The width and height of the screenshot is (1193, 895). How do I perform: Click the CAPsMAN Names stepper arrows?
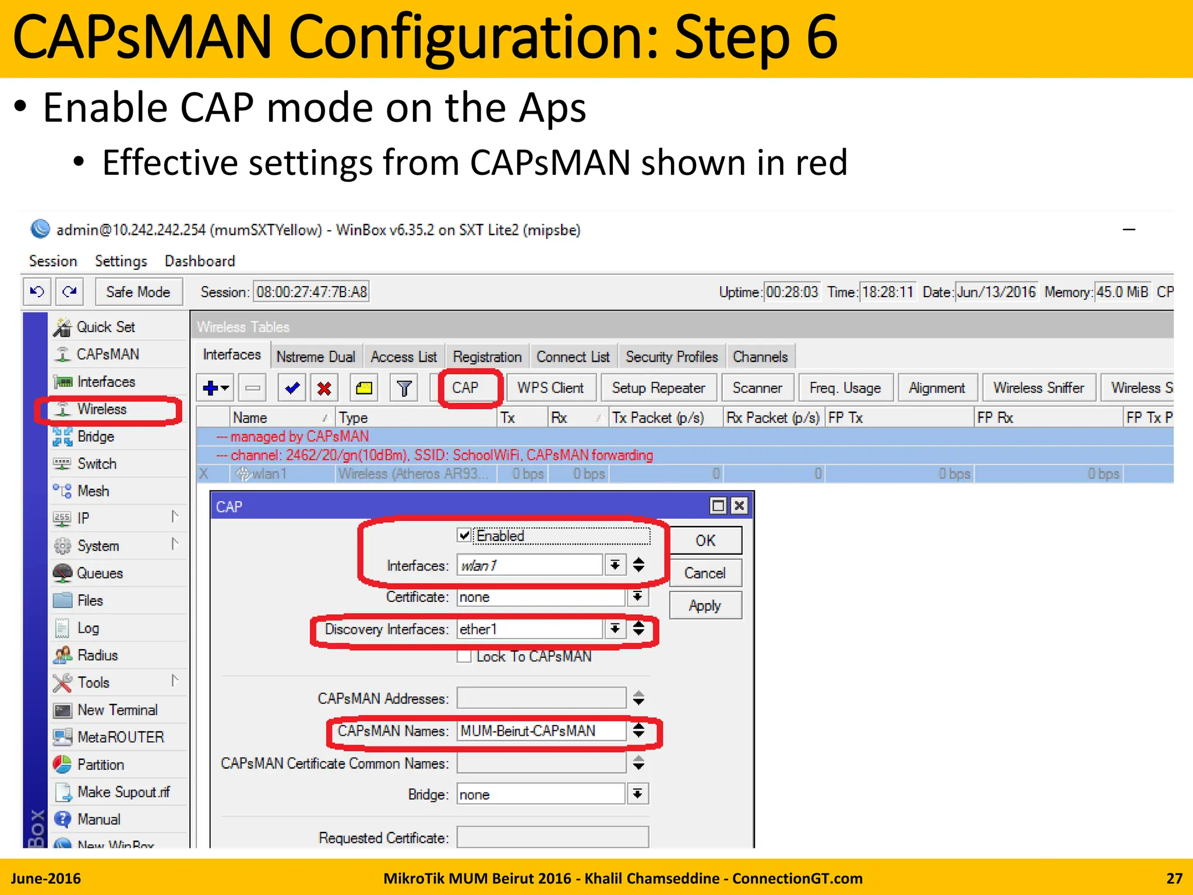[639, 731]
